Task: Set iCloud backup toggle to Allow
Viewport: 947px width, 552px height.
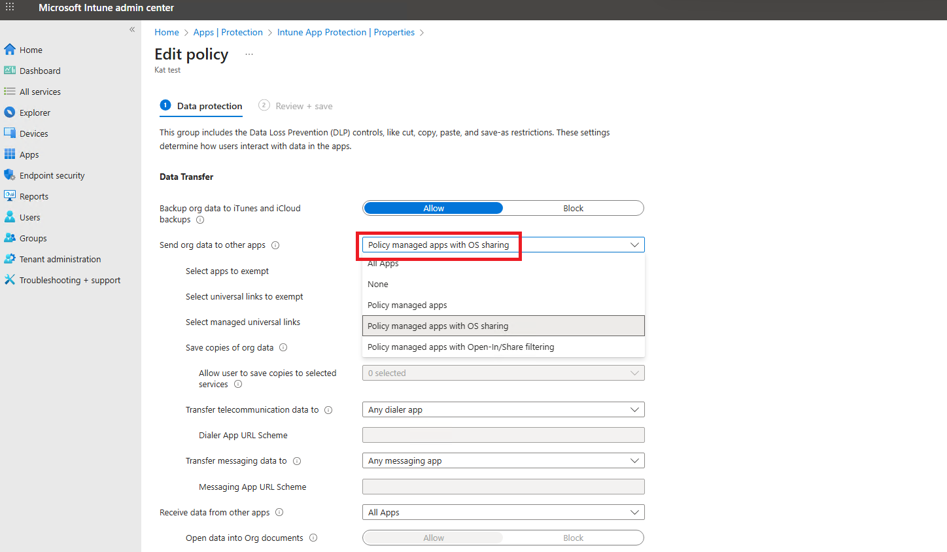Action: point(434,208)
